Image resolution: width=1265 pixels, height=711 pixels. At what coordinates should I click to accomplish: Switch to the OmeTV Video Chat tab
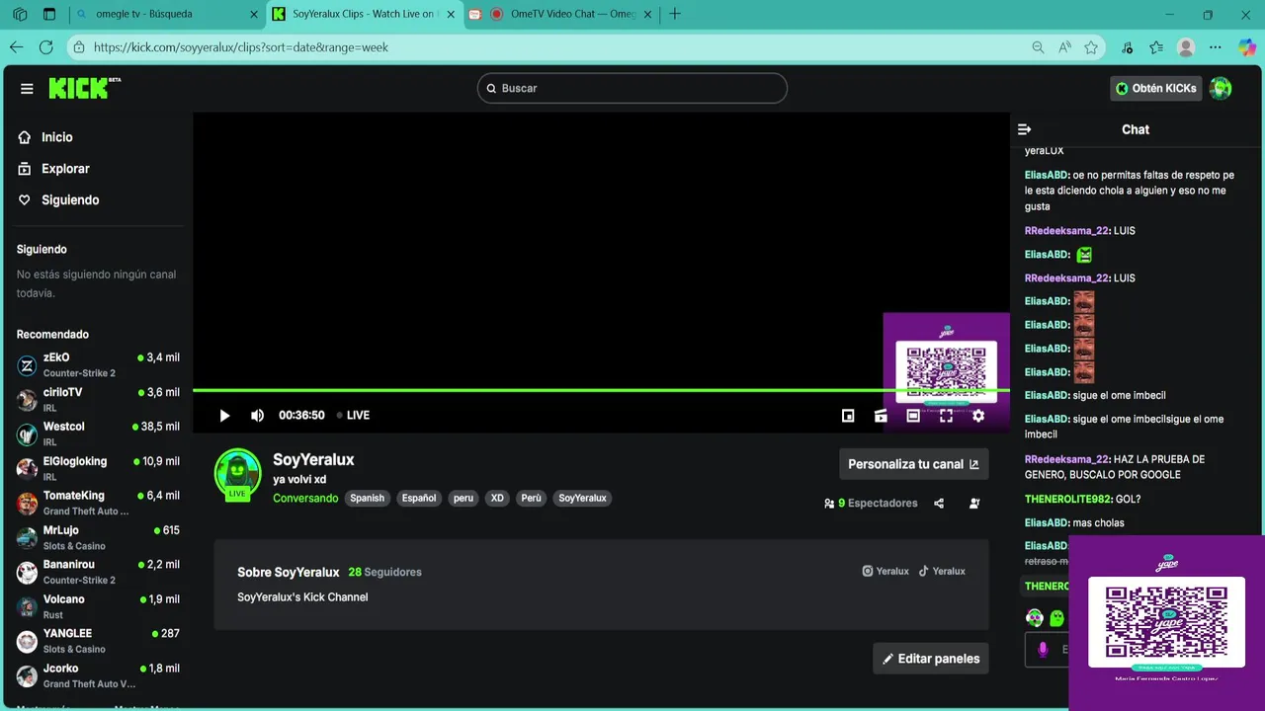[x=561, y=14]
